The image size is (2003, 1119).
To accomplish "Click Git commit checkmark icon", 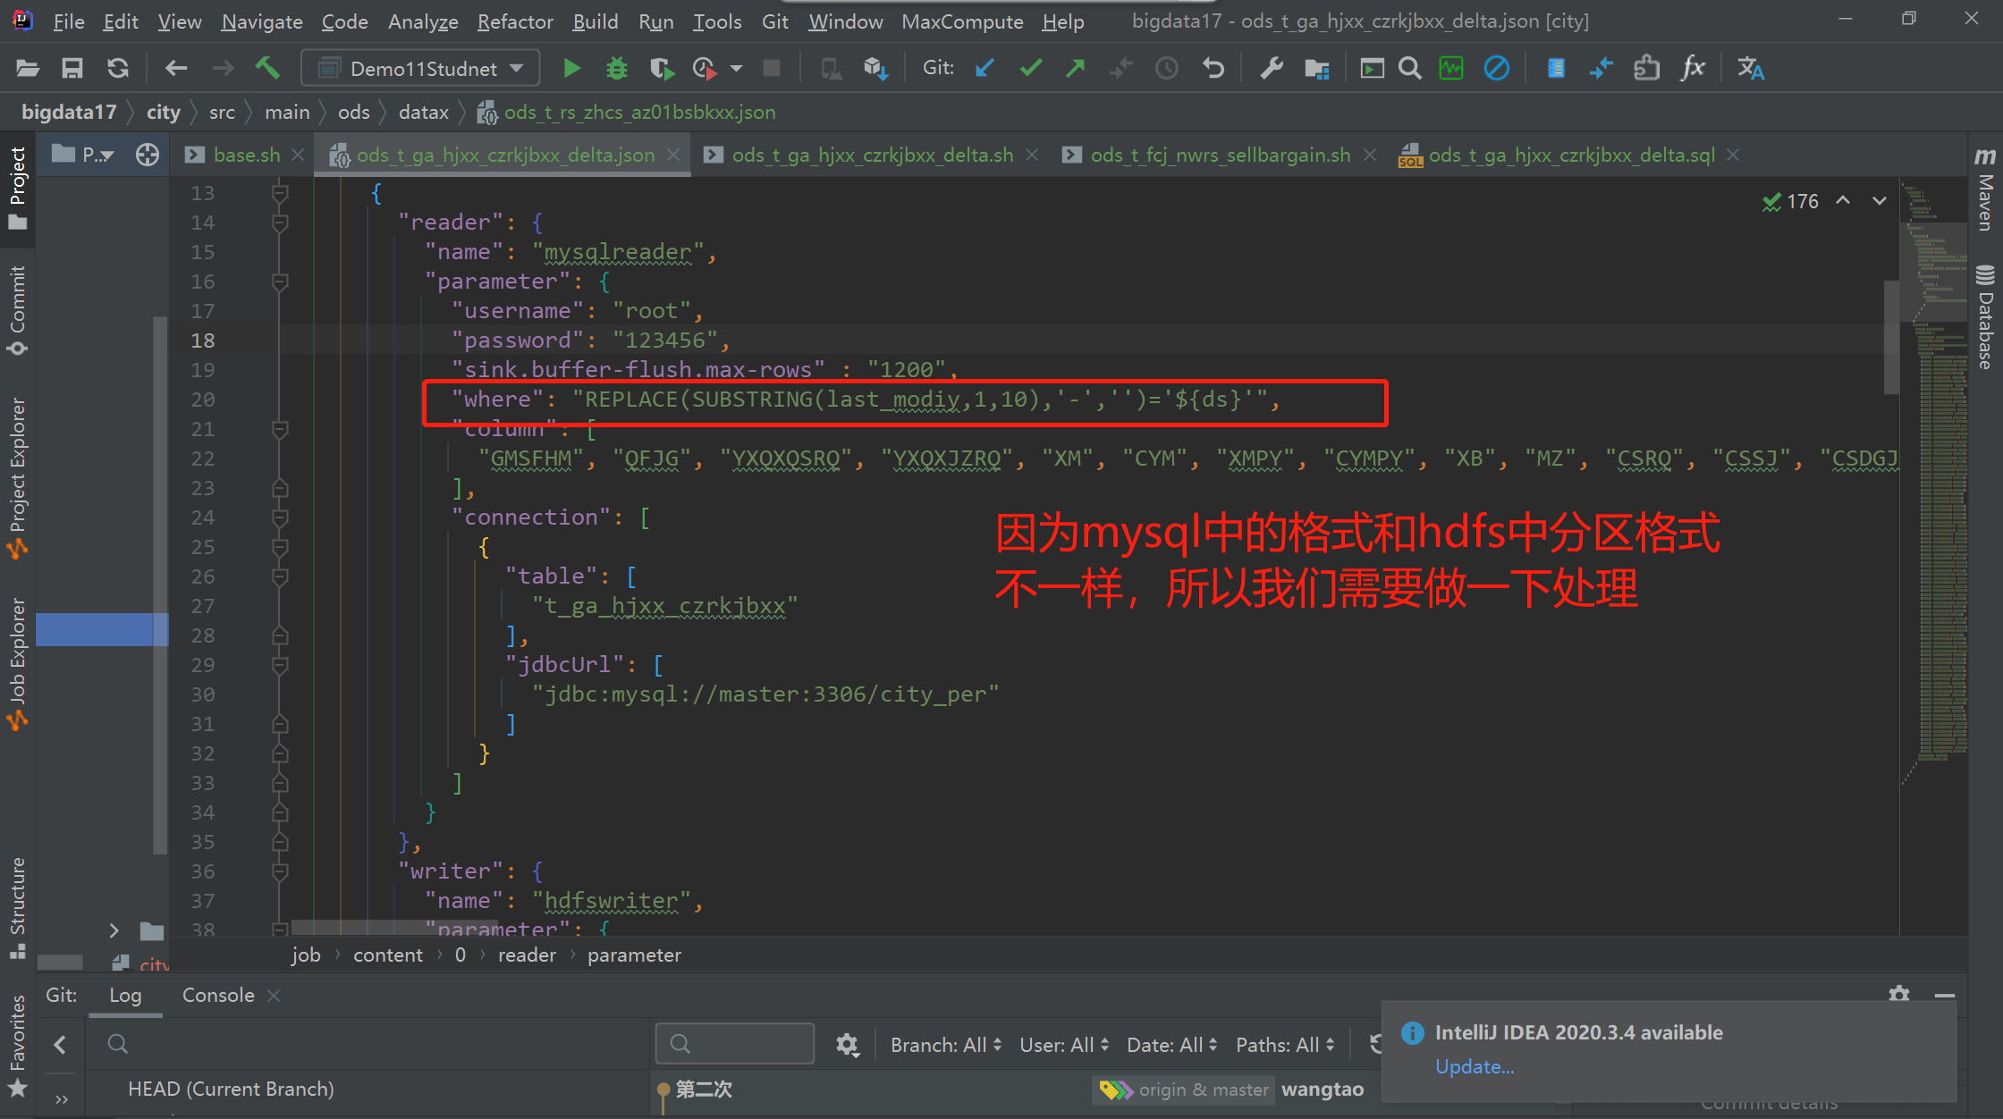I will pos(1030,69).
